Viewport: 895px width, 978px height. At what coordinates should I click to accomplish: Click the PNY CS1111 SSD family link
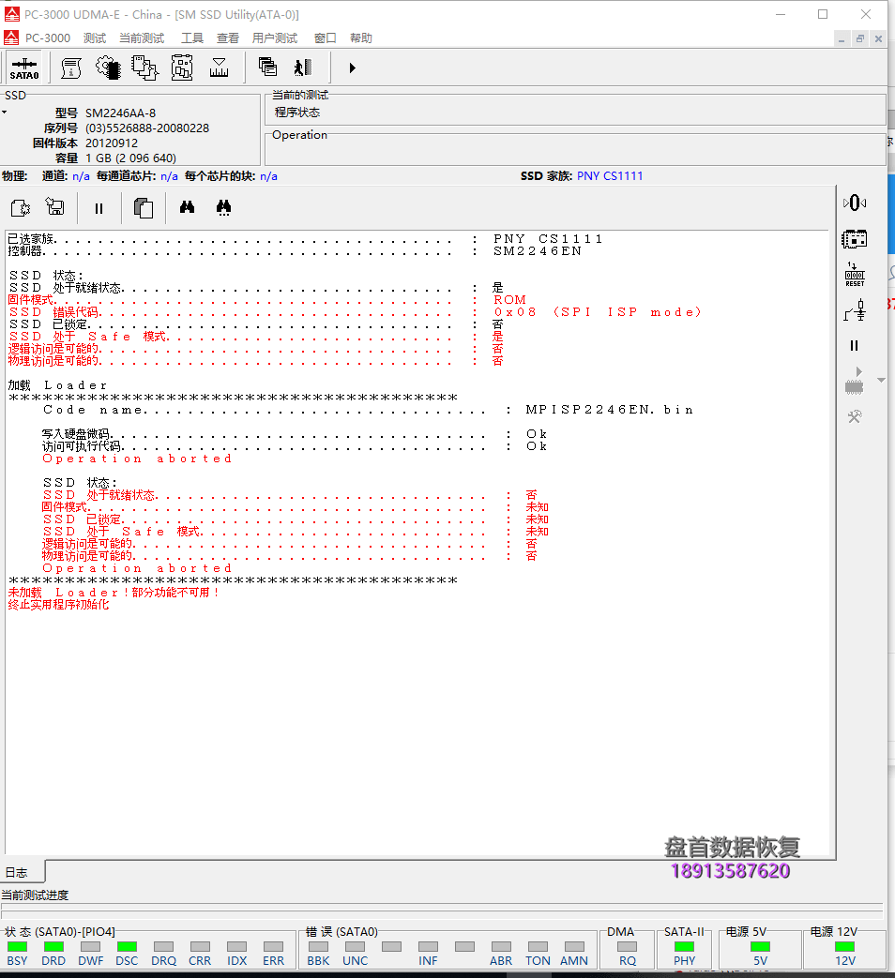[610, 176]
